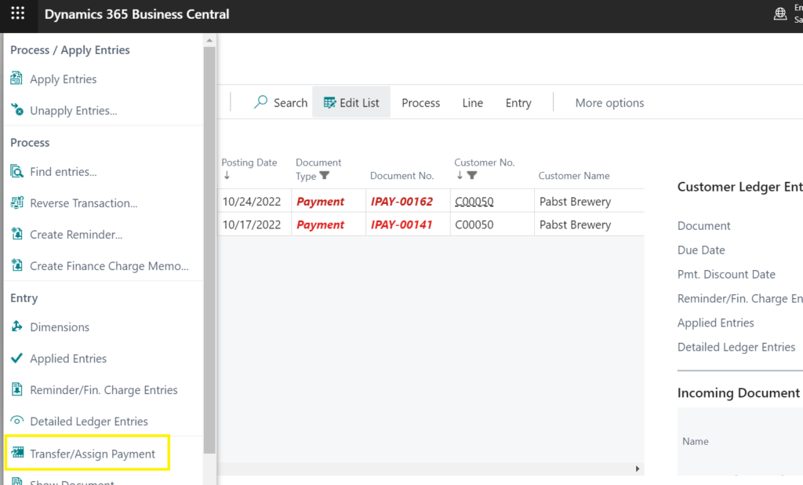
Task: Click scroll right arrow under the table
Action: (637, 469)
